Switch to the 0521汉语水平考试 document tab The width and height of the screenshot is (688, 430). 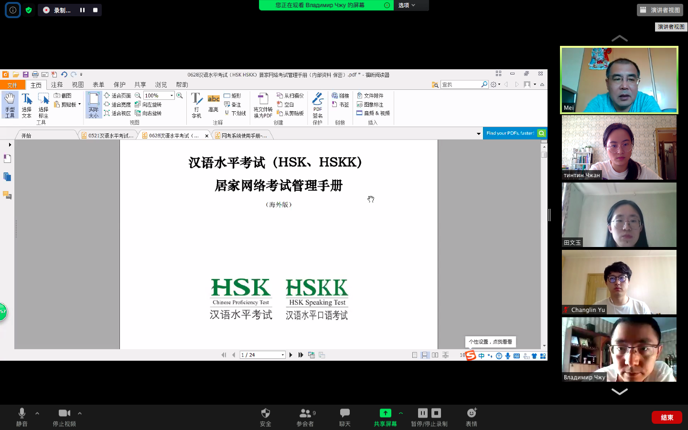pos(108,136)
